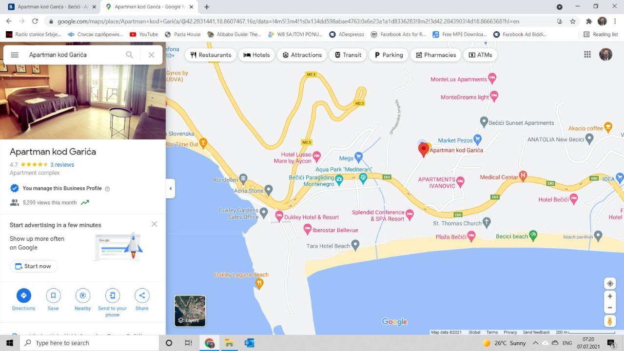The height and width of the screenshot is (351, 624).
Task: Open Privacy link in map footer
Action: 510,332
